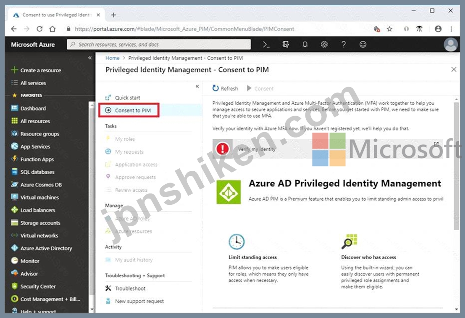The image size is (465, 318).
Task: Open the Chrome profile icon
Action: [438, 29]
